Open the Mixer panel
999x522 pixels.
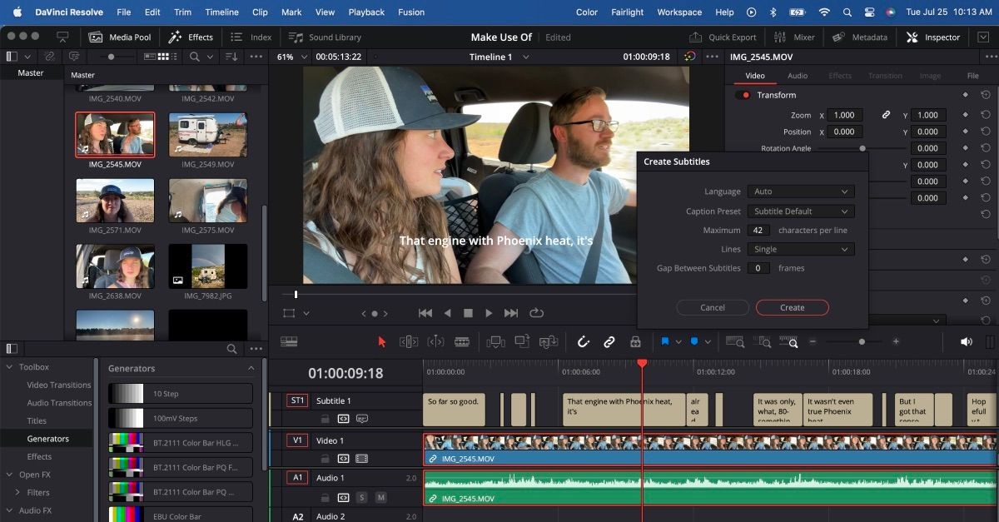(794, 37)
